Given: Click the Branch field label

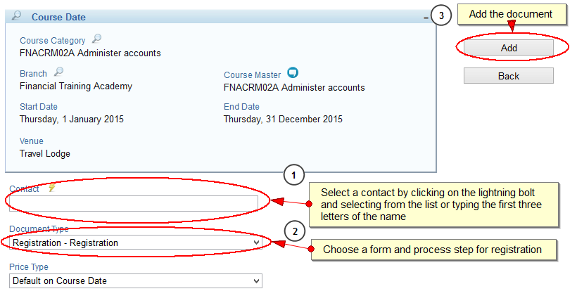Looking at the screenshot, I should [x=33, y=74].
